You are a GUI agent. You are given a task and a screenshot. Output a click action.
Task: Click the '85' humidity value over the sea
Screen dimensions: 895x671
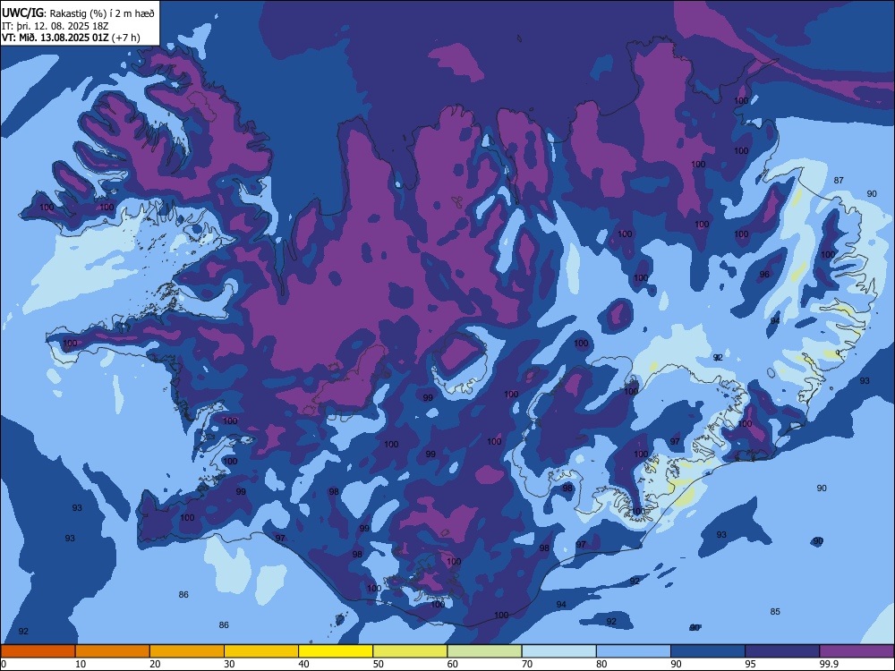pos(775,612)
